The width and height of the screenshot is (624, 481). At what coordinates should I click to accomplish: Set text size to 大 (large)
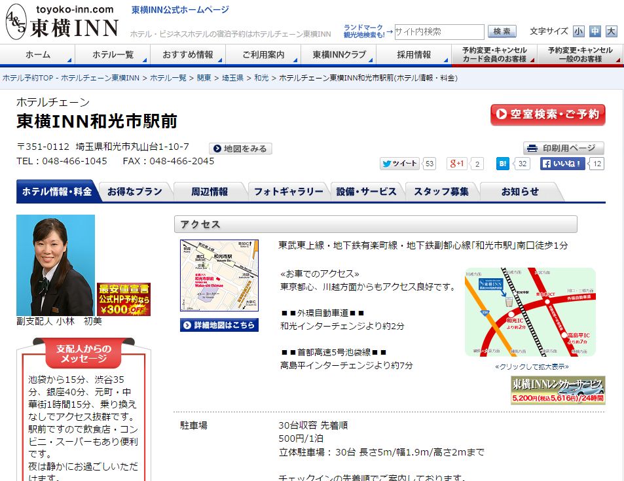pyautogui.click(x=612, y=31)
